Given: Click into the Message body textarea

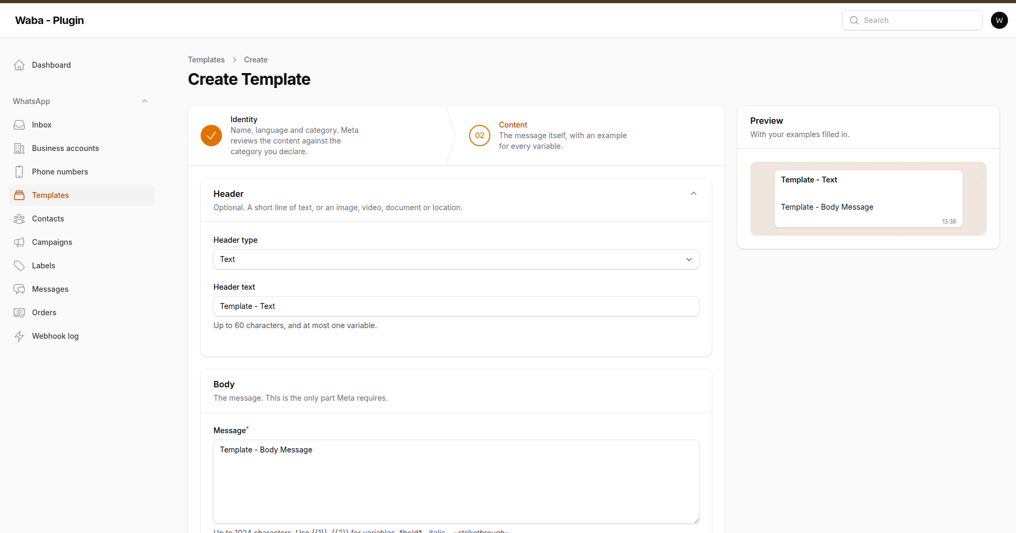Looking at the screenshot, I should 456,482.
